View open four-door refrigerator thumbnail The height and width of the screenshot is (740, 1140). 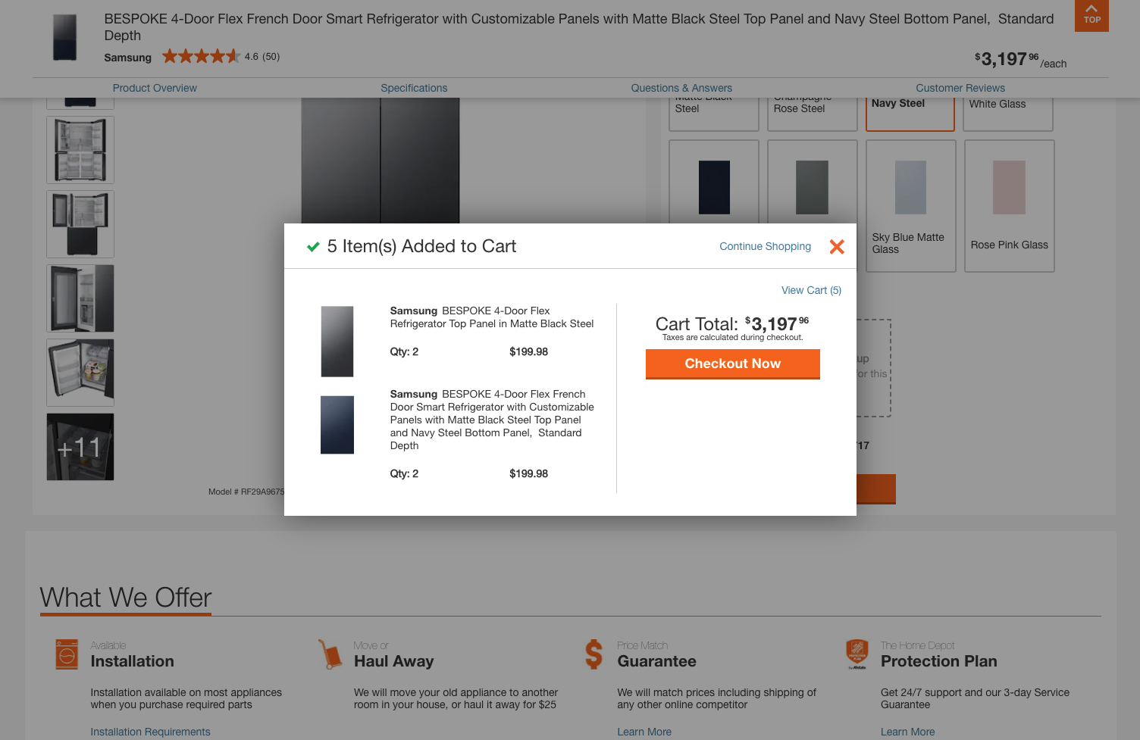point(80,150)
